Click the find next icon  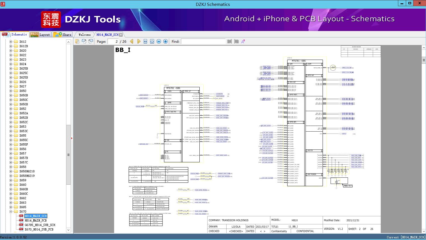tap(236, 41)
